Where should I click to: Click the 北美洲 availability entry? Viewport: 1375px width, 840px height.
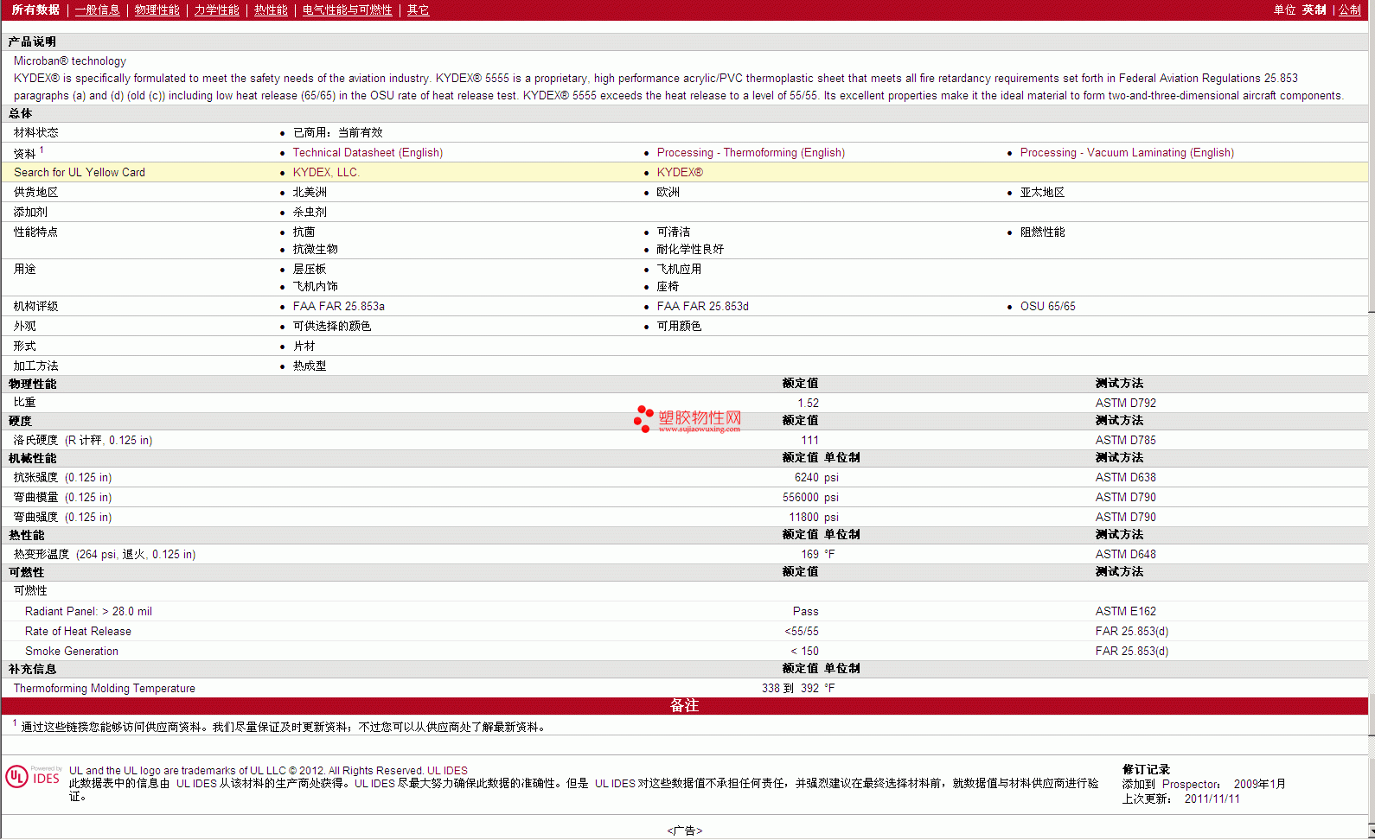tap(310, 192)
